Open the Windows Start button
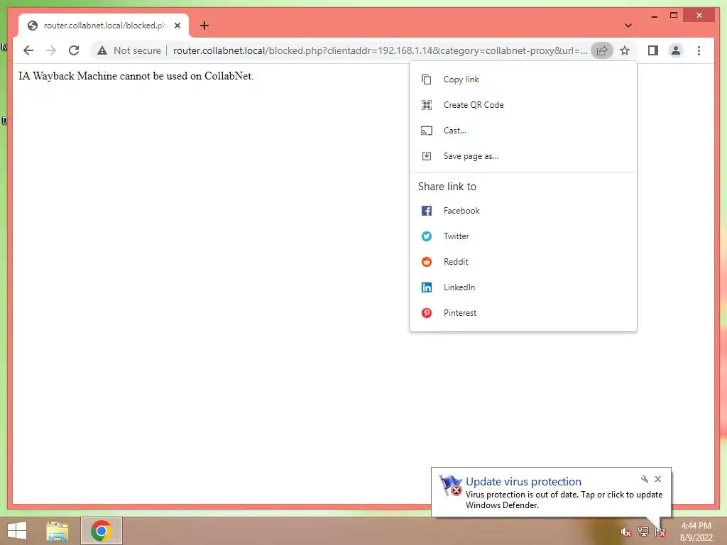The image size is (727, 545). [17, 531]
